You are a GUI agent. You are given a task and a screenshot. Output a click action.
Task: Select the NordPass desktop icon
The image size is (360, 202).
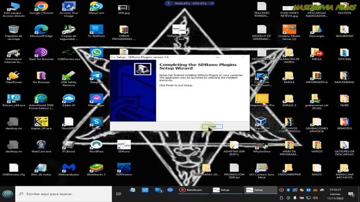pyautogui.click(x=96, y=146)
